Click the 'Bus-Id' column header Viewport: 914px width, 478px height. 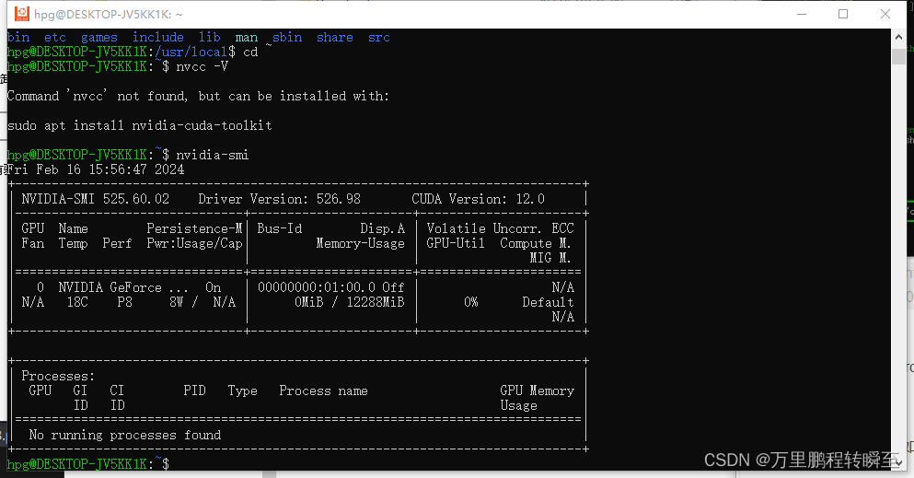(x=280, y=228)
